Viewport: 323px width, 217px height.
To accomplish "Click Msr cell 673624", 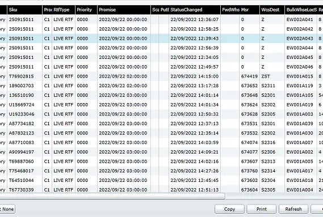I will tap(249, 105).
